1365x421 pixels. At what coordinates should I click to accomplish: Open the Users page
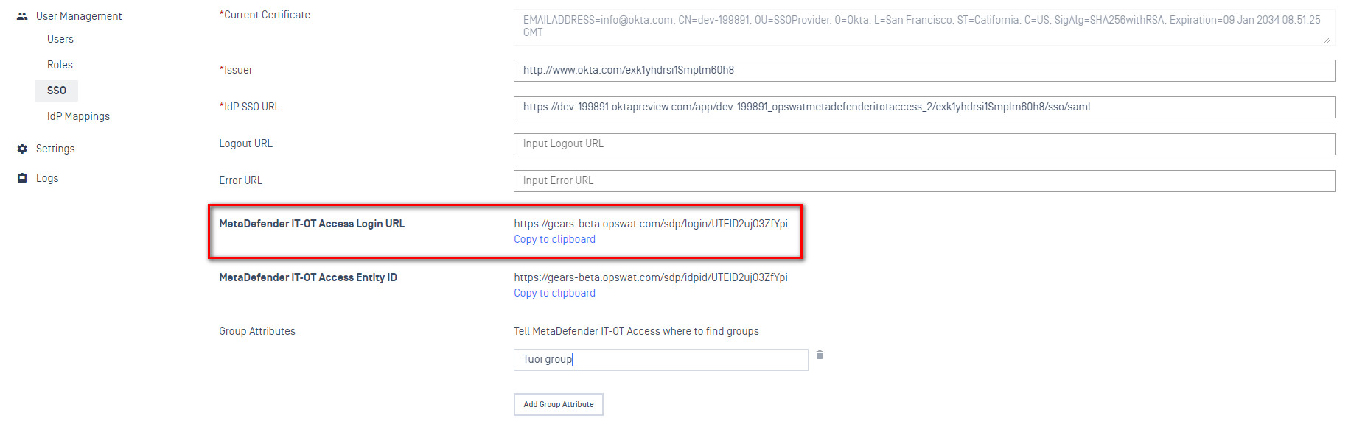pos(60,39)
